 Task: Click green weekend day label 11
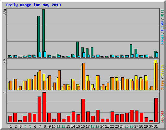click(x=58, y=126)
